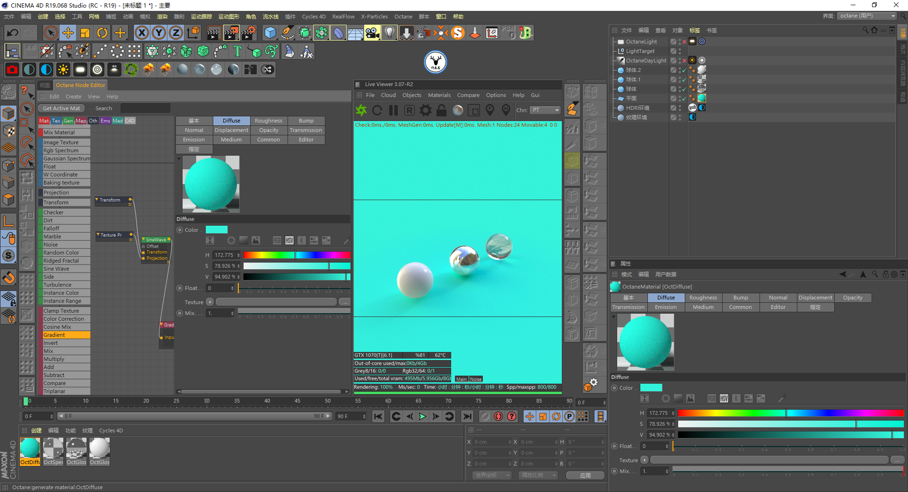
Task: Go to end of animation button
Action: [x=467, y=416]
